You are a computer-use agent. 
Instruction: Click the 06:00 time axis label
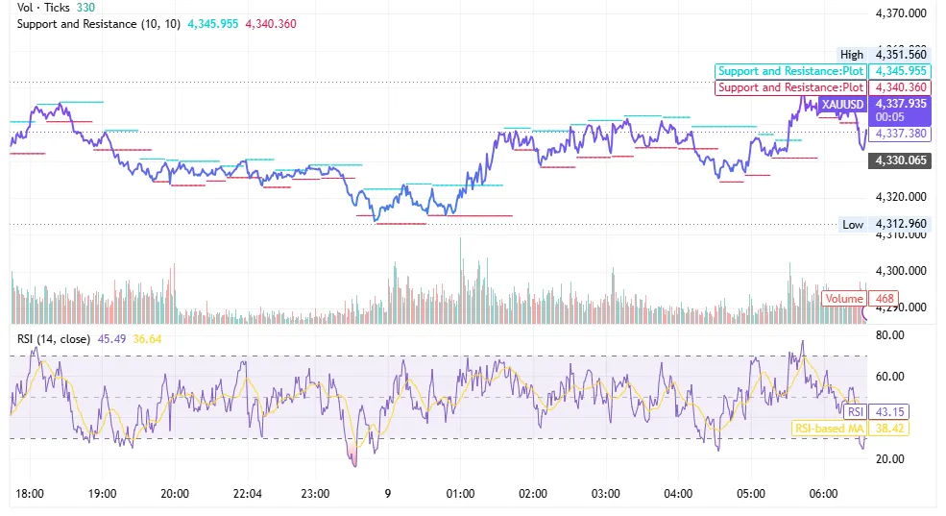pyautogui.click(x=823, y=494)
